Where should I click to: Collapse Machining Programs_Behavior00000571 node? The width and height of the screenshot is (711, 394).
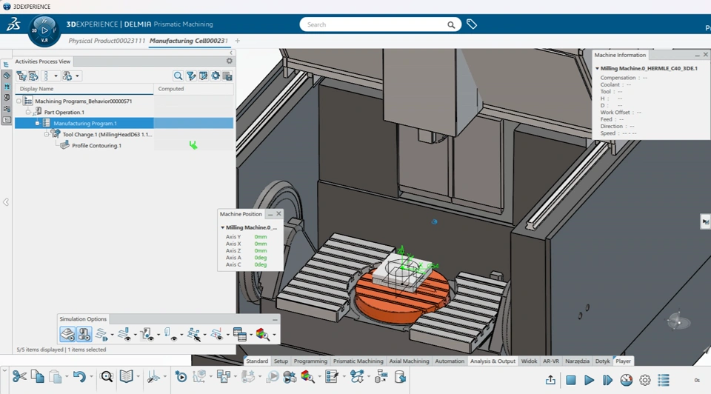[x=19, y=101]
